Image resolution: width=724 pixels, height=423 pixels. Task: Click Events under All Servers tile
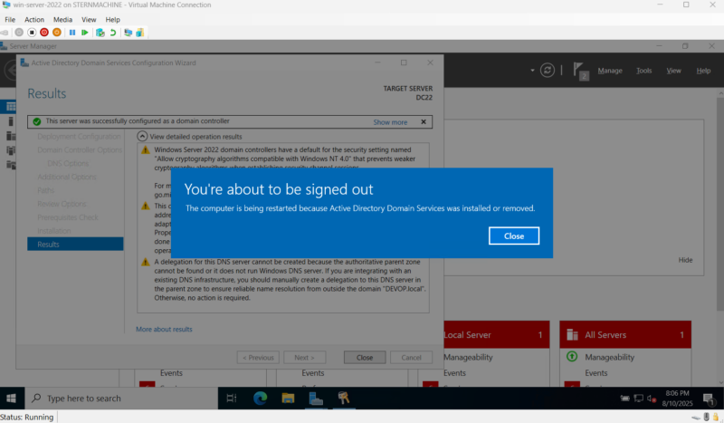pos(596,372)
